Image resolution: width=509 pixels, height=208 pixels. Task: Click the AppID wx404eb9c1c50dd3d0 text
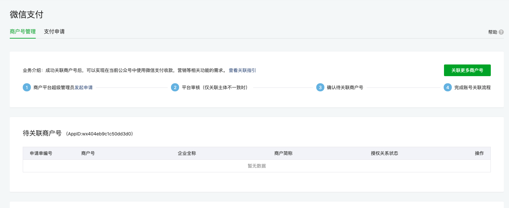(99, 134)
